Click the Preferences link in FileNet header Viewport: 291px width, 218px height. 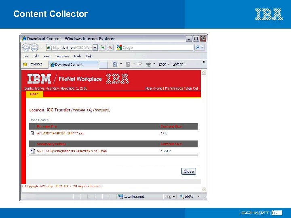click(174, 88)
